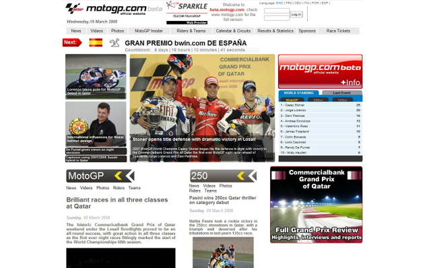Click the Spanish flag icon

point(96,42)
